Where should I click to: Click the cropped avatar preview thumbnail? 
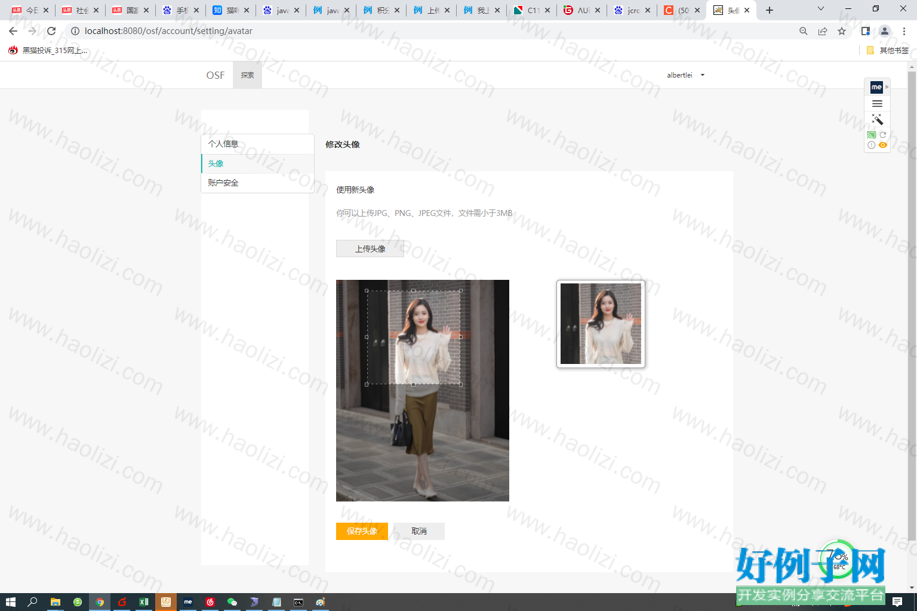coord(601,324)
